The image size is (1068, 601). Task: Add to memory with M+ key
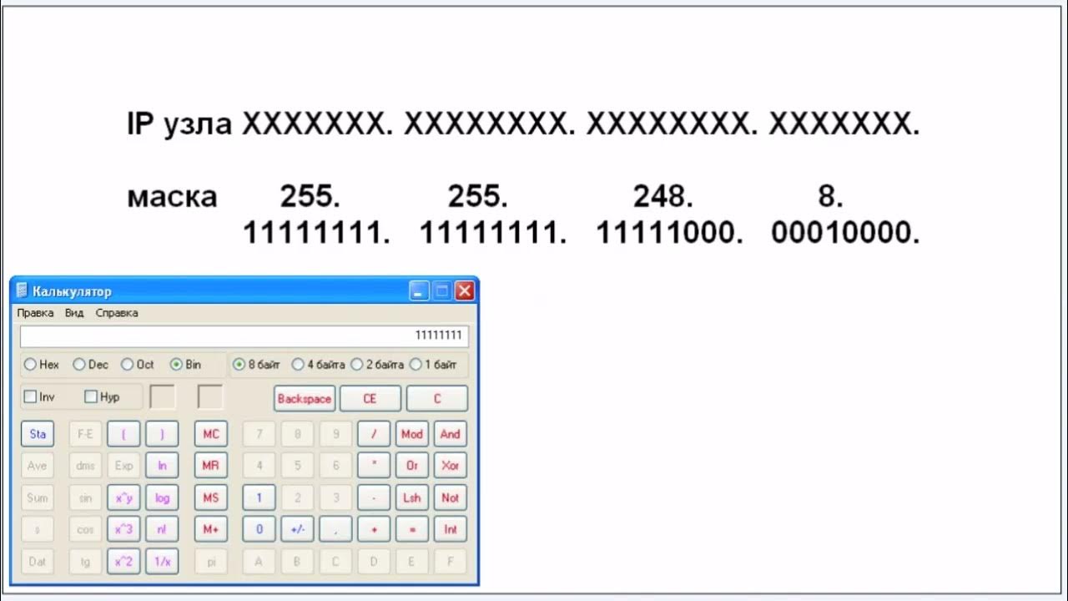[x=211, y=529]
